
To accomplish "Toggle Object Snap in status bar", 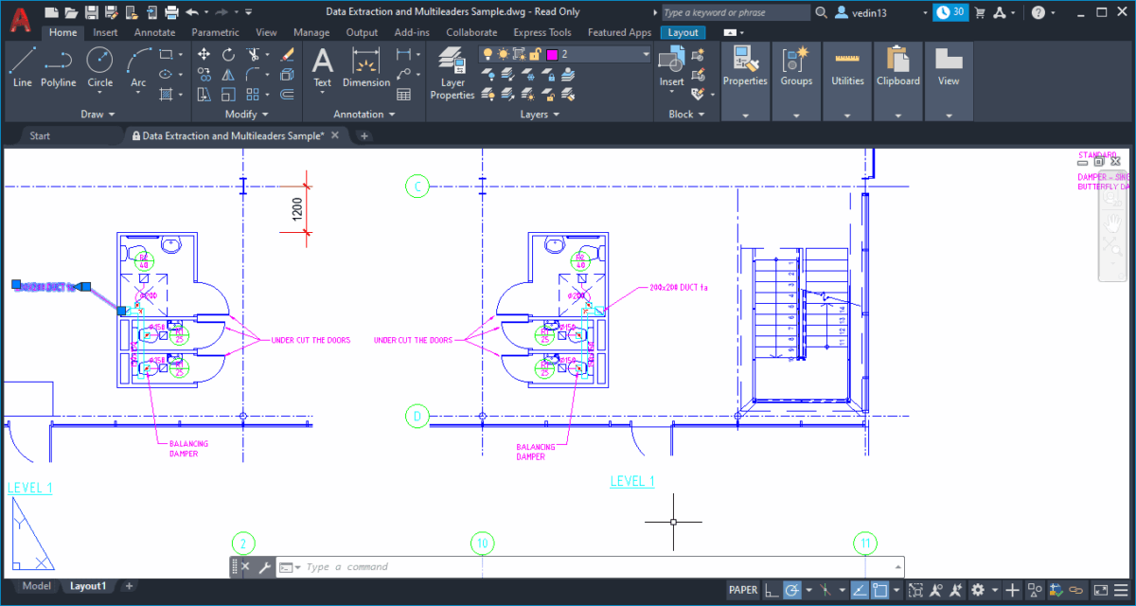I will click(x=880, y=590).
